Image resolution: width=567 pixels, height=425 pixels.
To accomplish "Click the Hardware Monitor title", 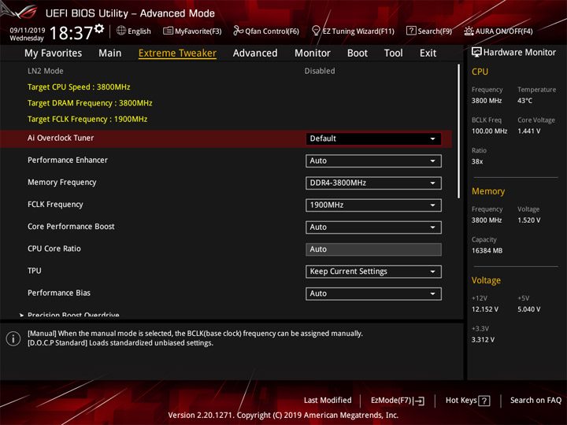I will click(x=519, y=53).
